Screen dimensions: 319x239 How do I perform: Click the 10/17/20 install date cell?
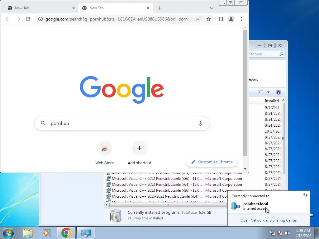pos(273,131)
